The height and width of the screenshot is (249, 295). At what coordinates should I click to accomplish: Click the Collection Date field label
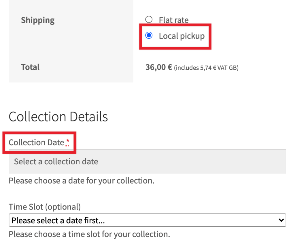click(36, 142)
